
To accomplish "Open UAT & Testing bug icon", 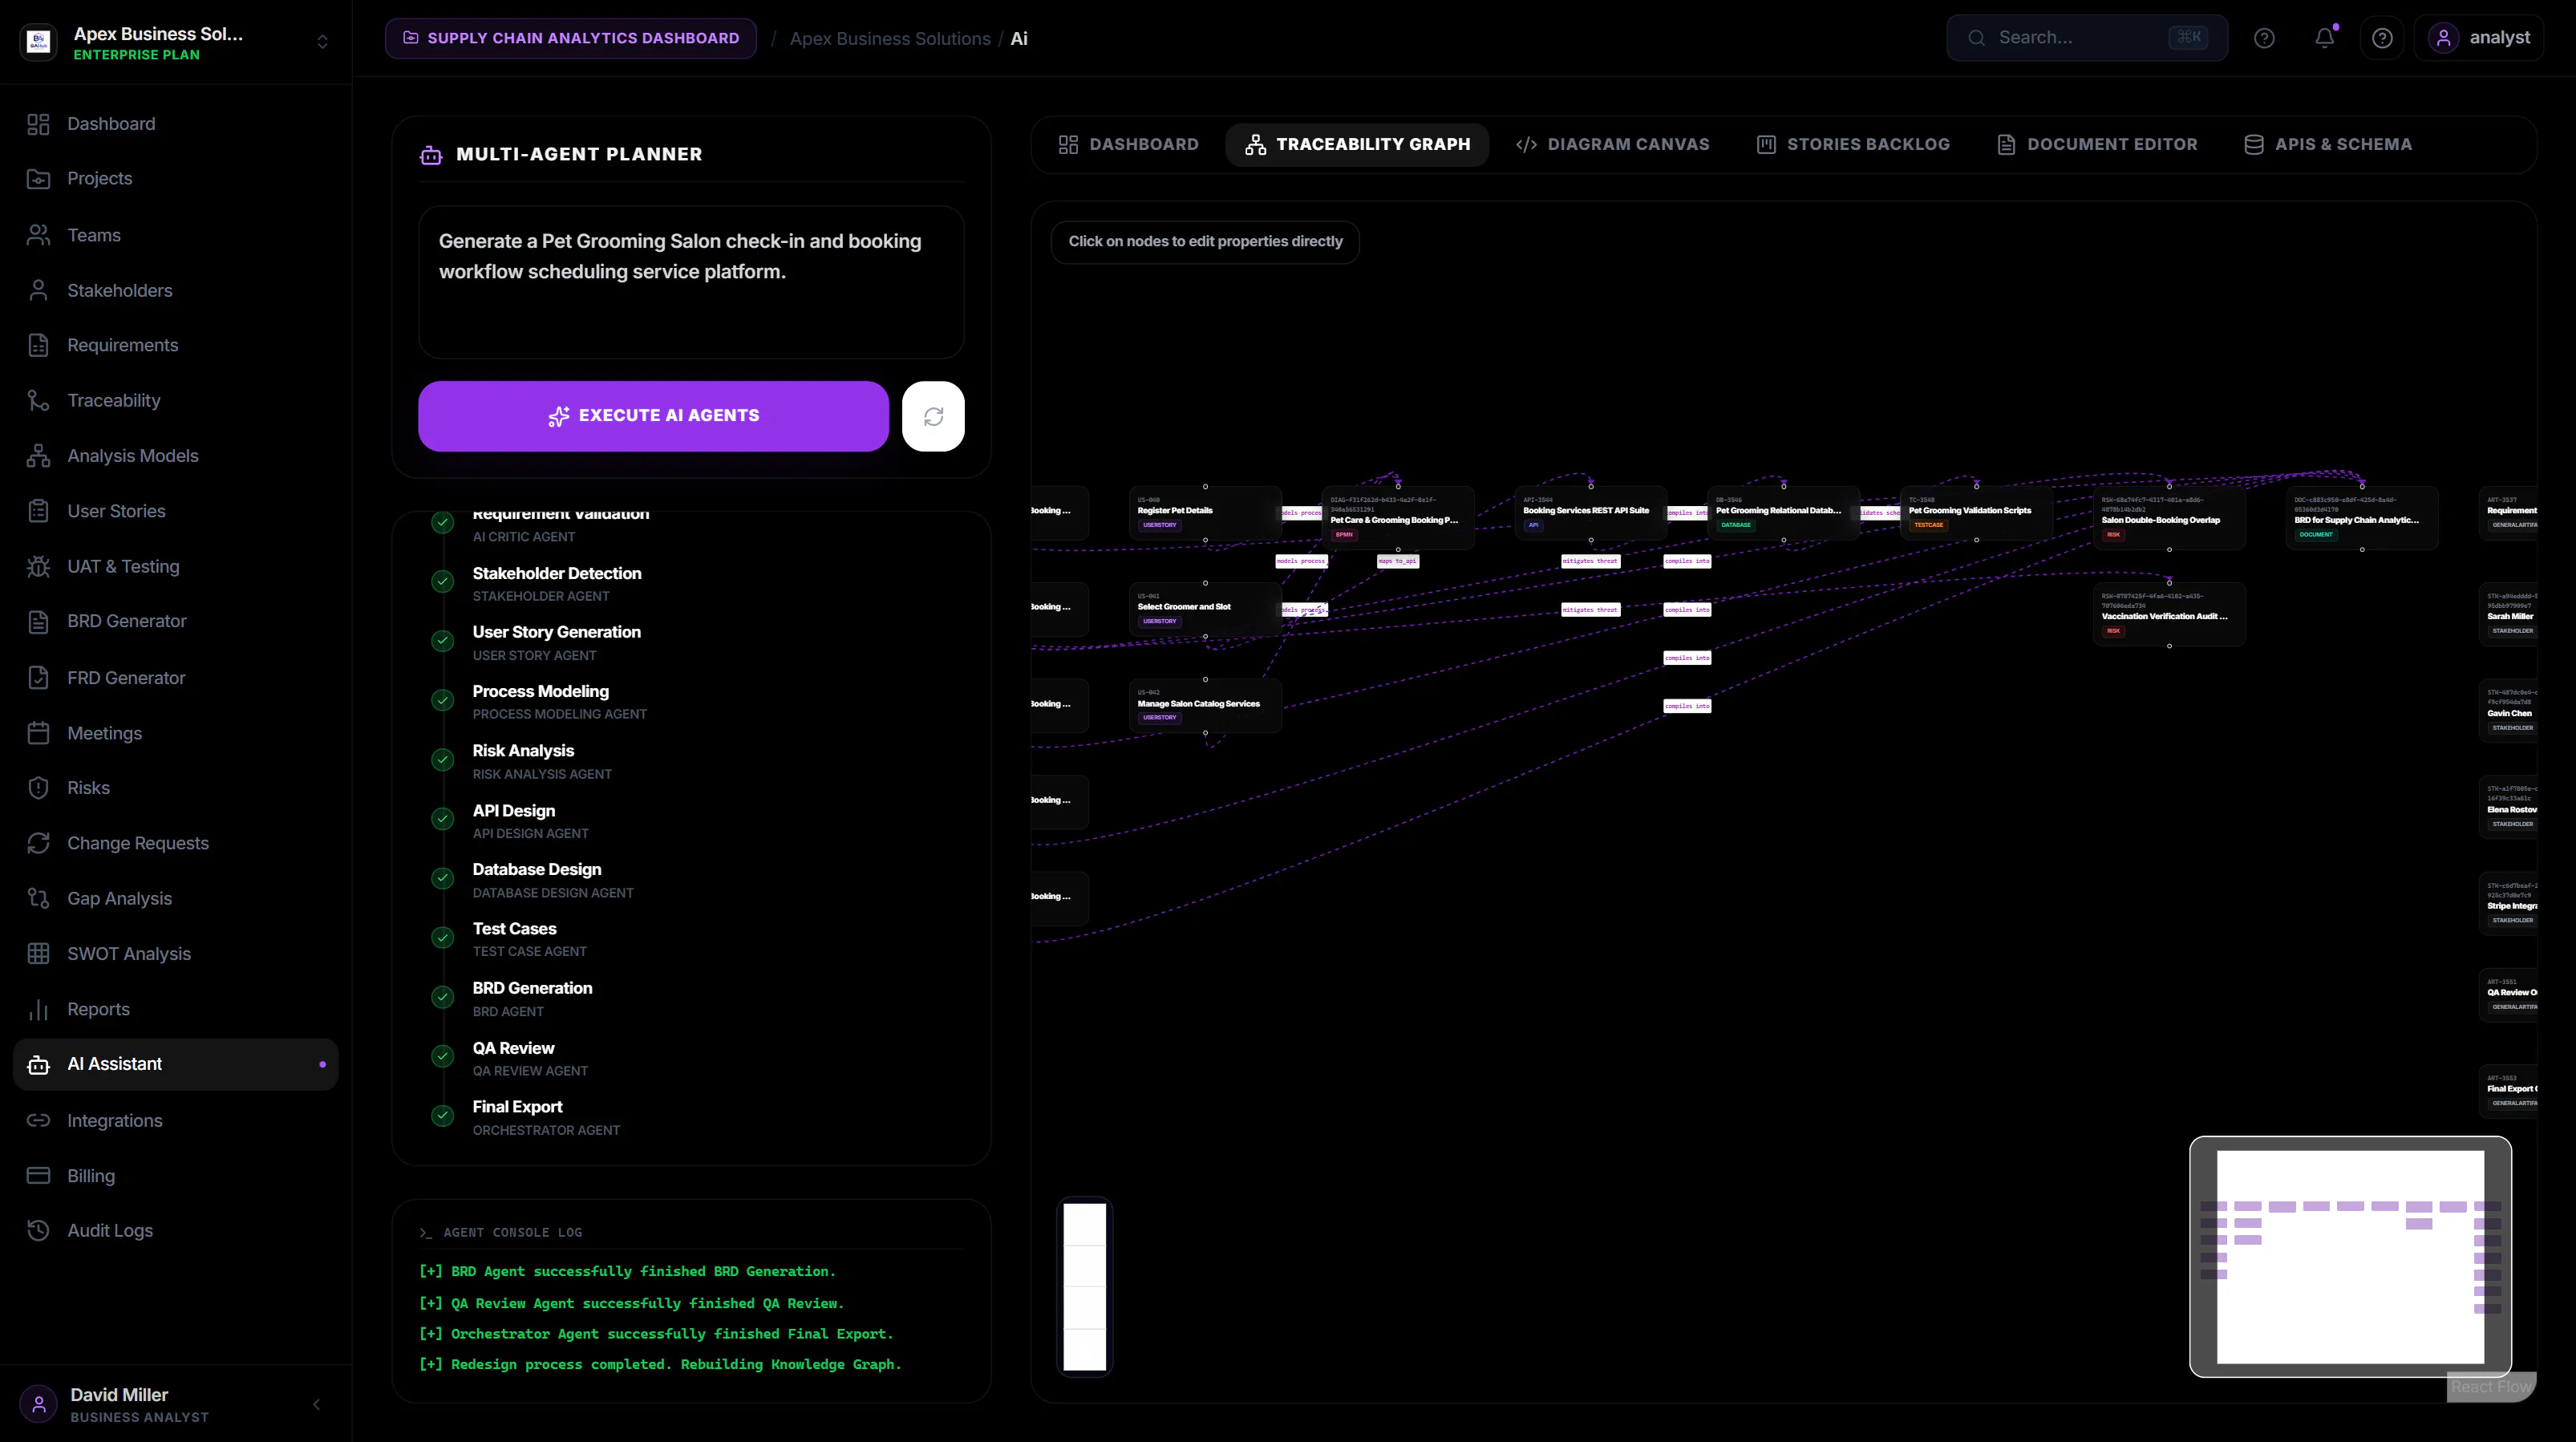I will click(x=38, y=566).
